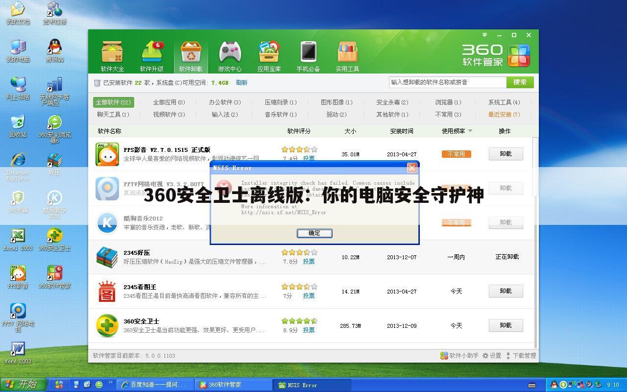Click 投票 link for 360安全卫士

tap(309, 330)
